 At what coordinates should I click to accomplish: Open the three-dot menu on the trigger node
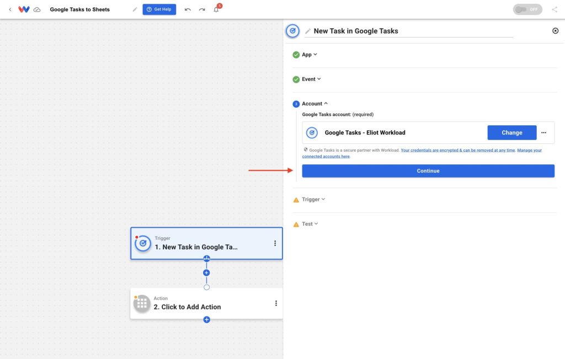(x=275, y=243)
